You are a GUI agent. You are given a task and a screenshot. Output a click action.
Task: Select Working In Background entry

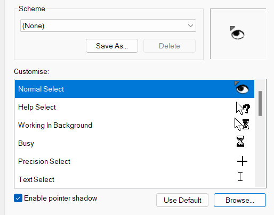134,125
